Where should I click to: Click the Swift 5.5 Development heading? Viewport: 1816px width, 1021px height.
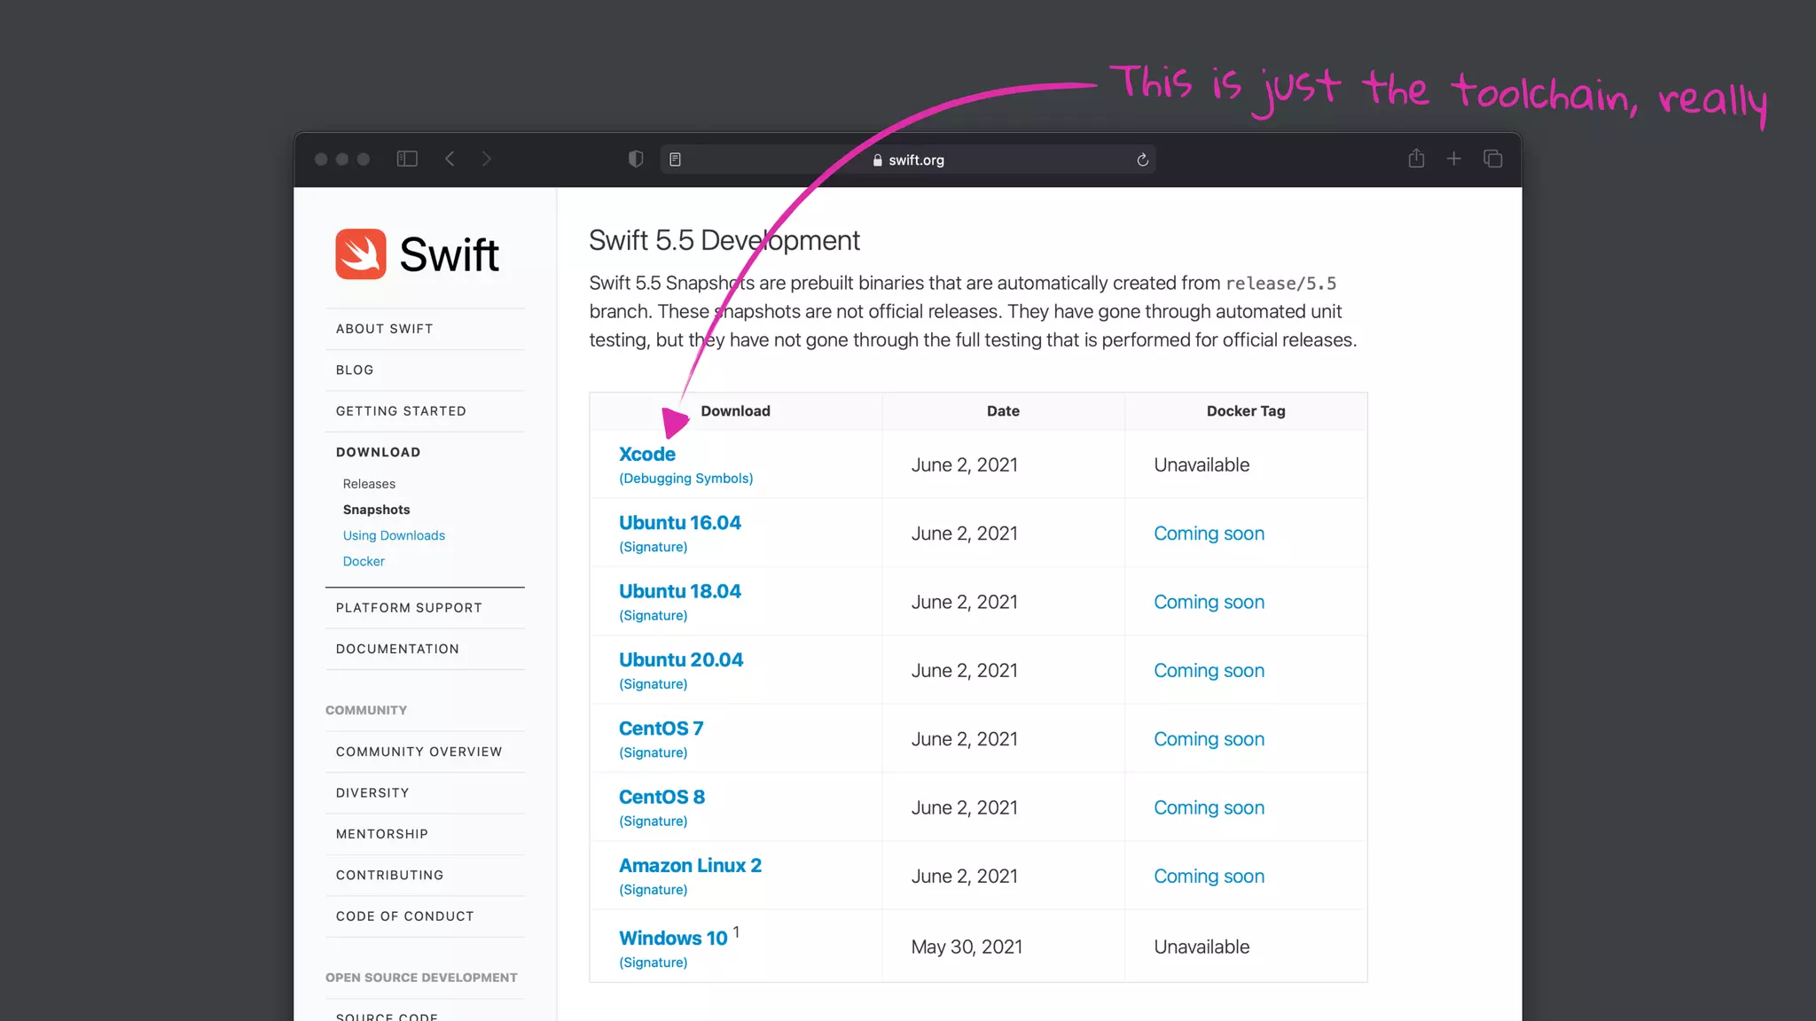pyautogui.click(x=724, y=240)
